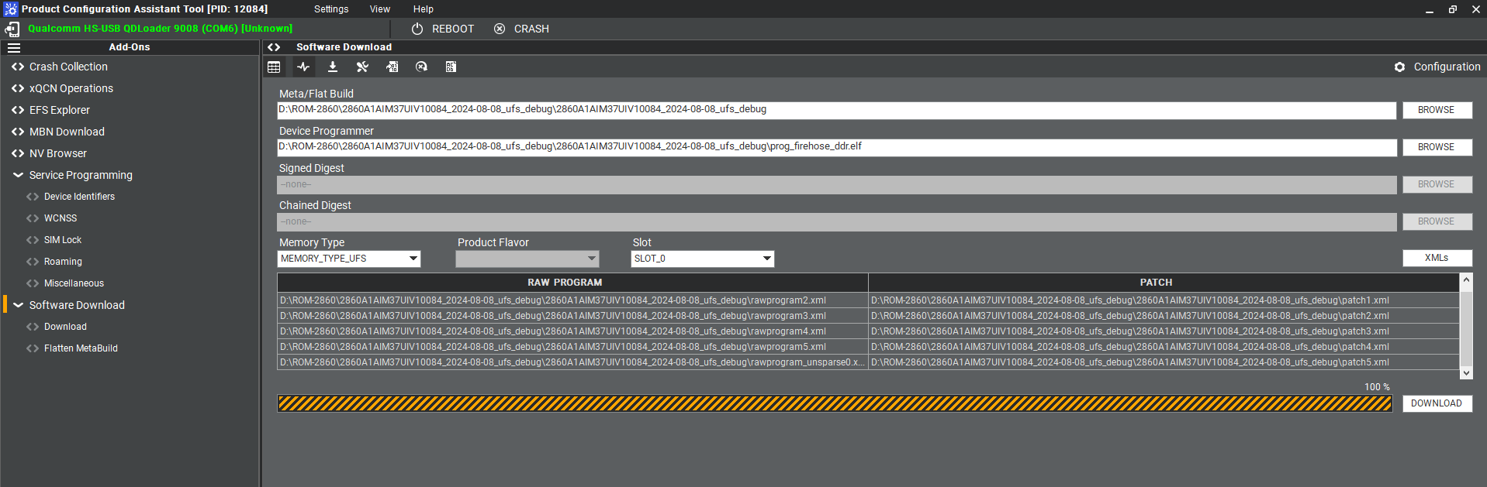
Task: Click the wrench and screwdriver tools icon
Action: tap(362, 67)
